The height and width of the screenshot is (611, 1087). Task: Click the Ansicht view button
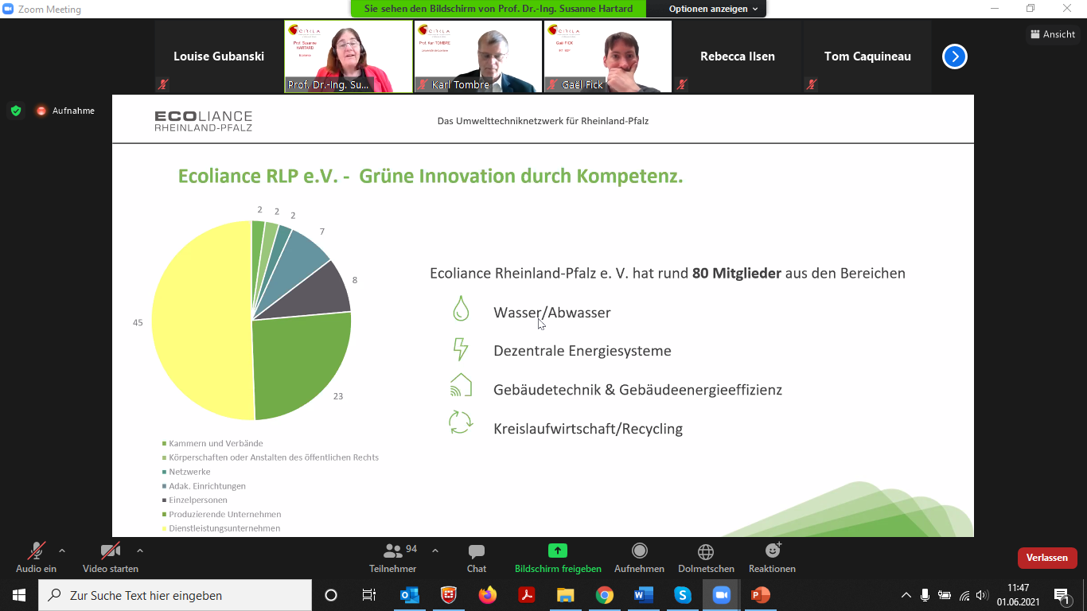point(1053,34)
